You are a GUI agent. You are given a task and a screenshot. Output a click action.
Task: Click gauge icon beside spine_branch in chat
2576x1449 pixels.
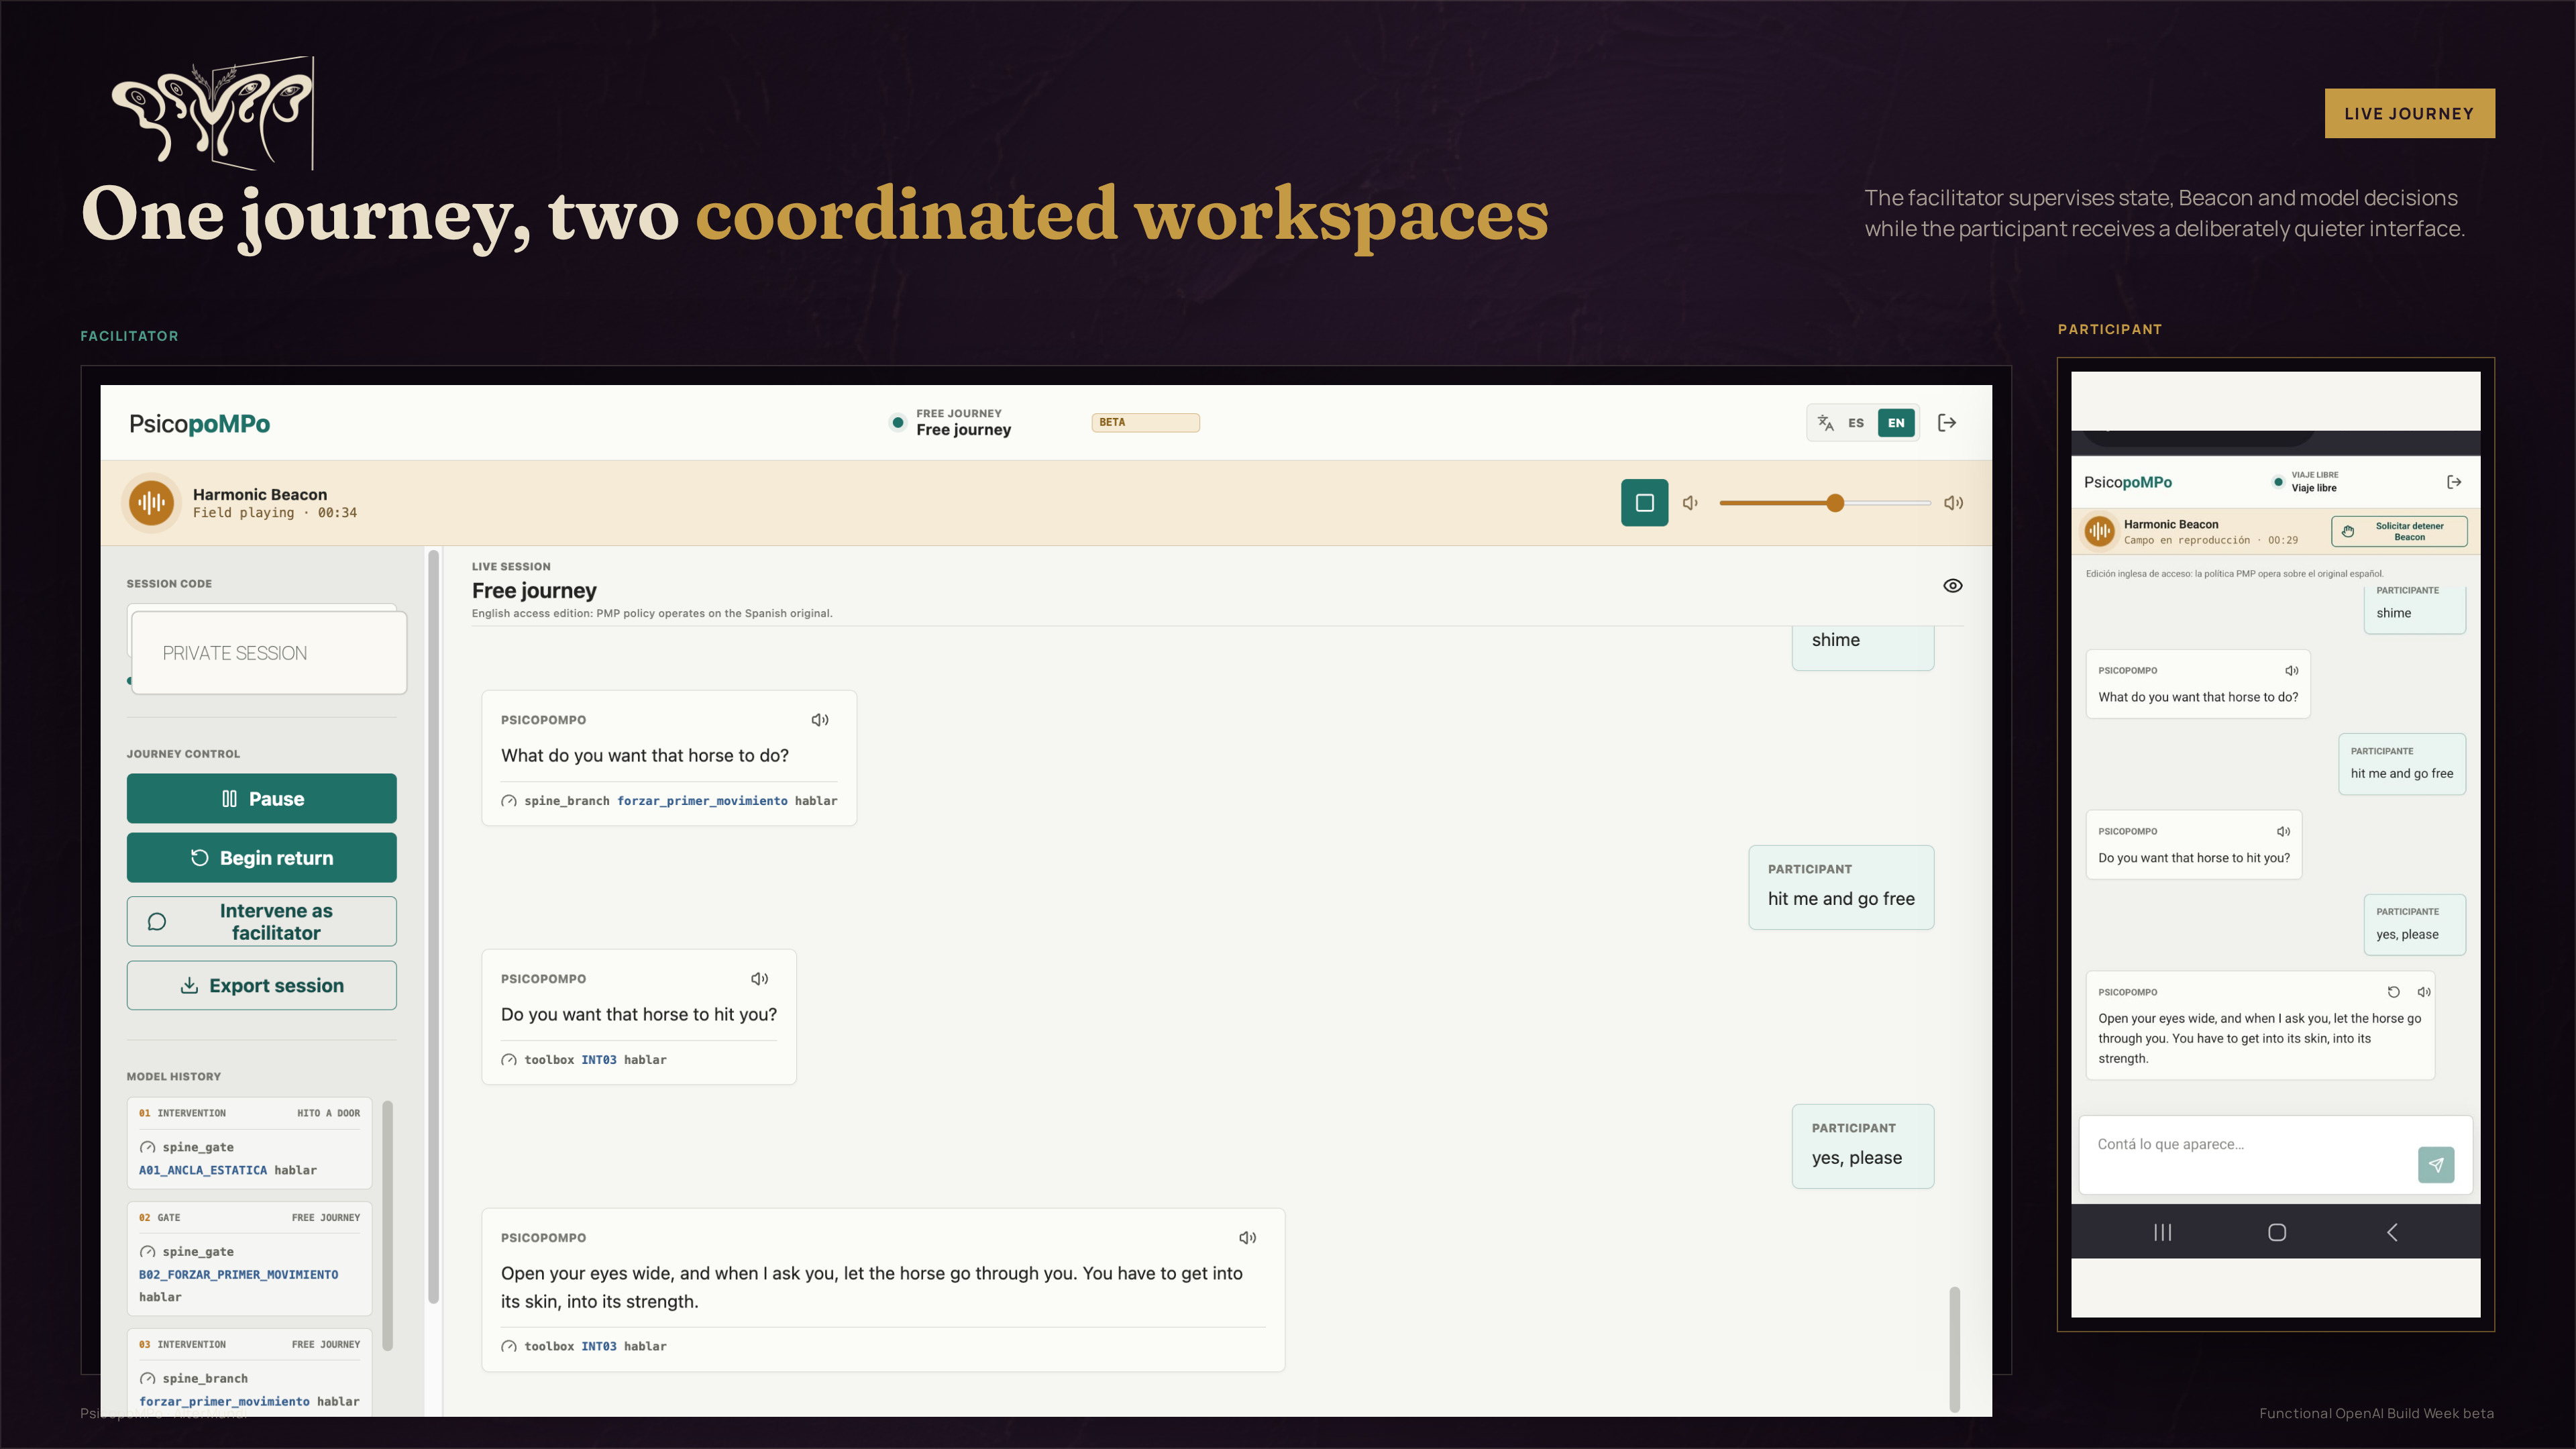click(509, 801)
